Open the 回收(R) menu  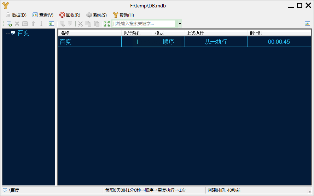pyautogui.click(x=70, y=15)
